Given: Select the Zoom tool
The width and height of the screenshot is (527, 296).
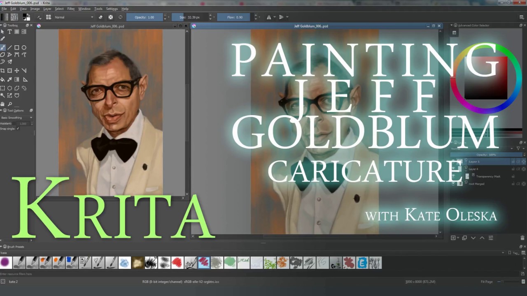Looking at the screenshot, I should pos(10,104).
